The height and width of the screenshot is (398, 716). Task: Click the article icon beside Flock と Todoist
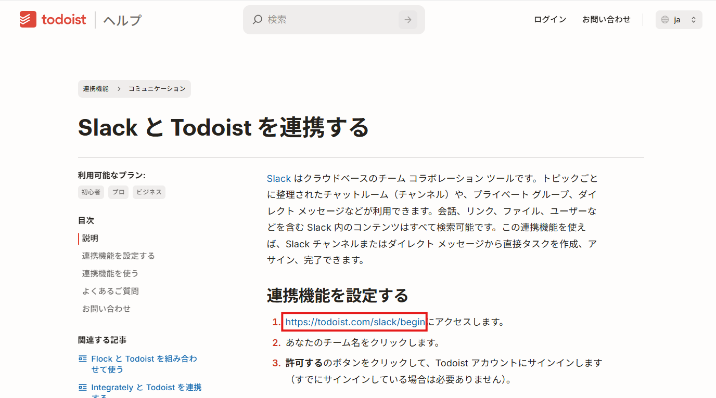pyautogui.click(x=82, y=359)
